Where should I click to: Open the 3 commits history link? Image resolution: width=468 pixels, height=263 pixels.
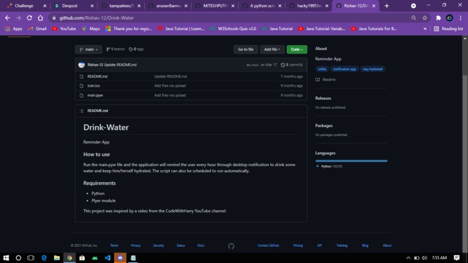tap(291, 65)
